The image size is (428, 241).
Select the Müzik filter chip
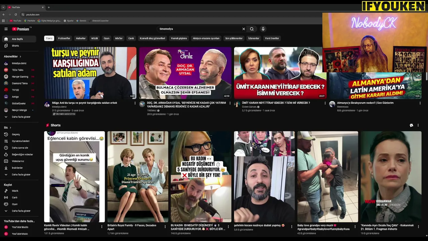click(x=95, y=38)
